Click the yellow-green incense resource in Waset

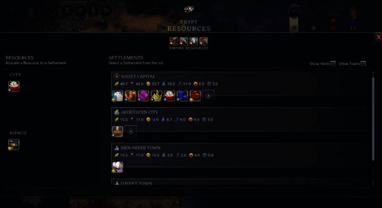[157, 96]
